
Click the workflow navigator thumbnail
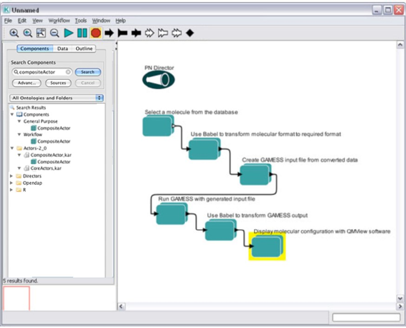[x=16, y=298]
